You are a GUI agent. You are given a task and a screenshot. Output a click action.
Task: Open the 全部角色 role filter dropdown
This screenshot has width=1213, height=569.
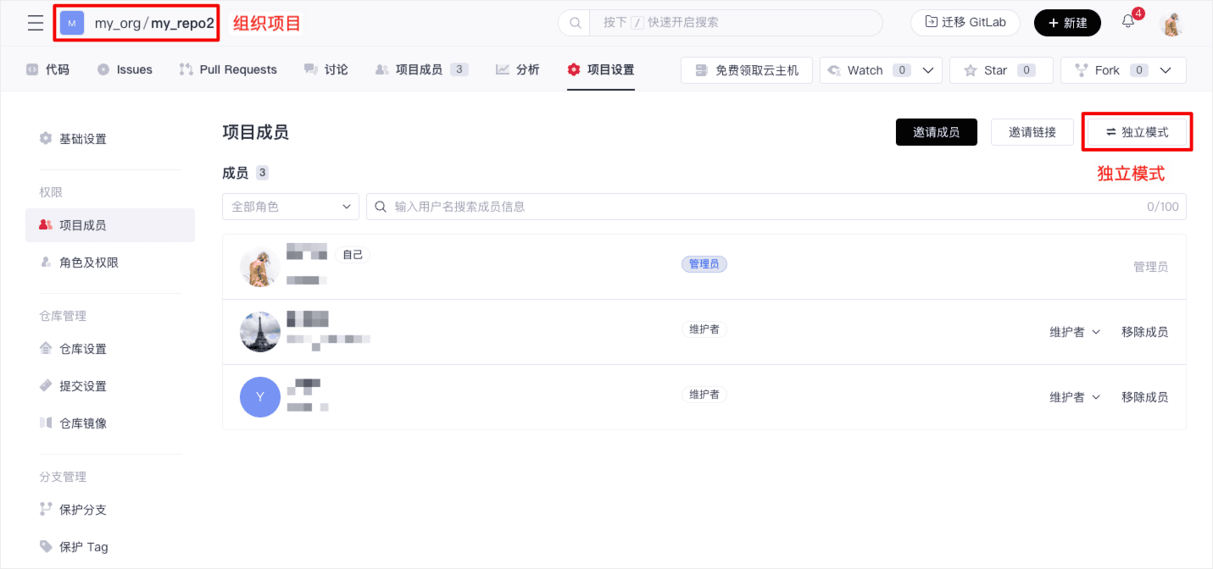tap(290, 207)
